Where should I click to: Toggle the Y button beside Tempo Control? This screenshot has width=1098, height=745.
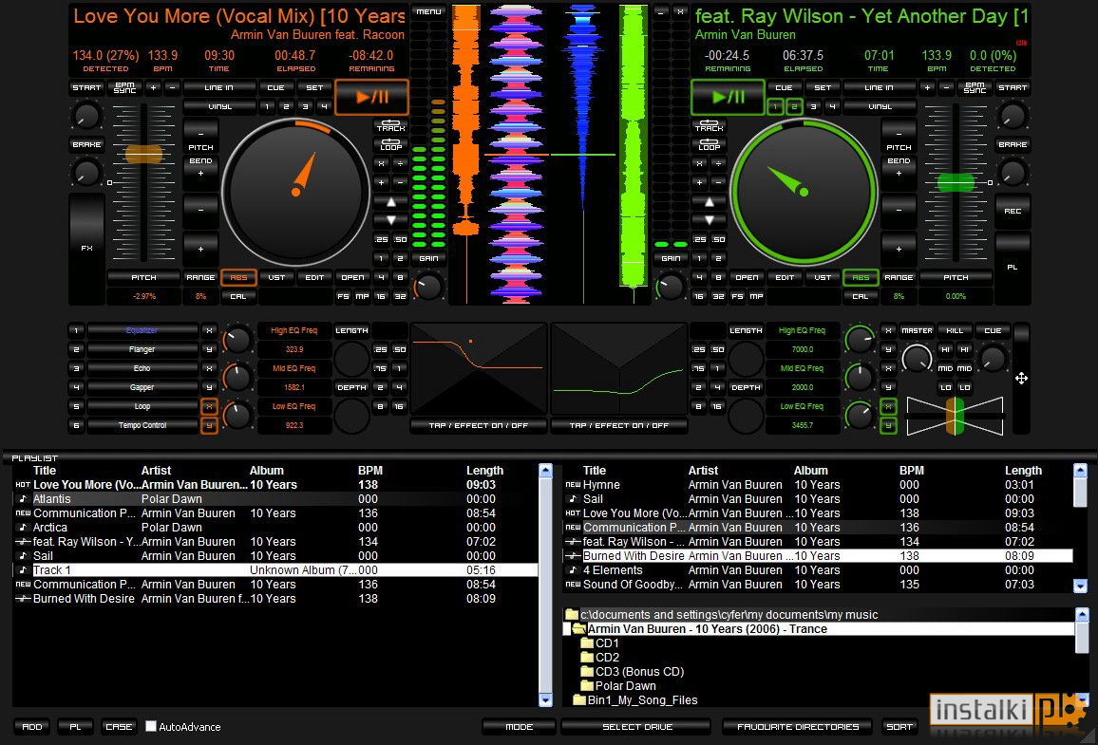209,425
